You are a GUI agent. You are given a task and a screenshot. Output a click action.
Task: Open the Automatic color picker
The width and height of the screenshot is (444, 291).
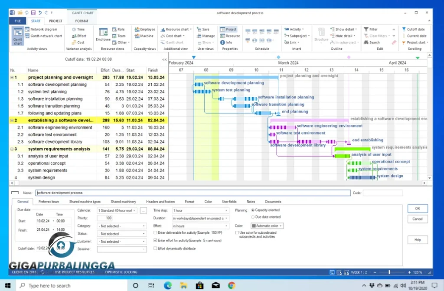266,226
